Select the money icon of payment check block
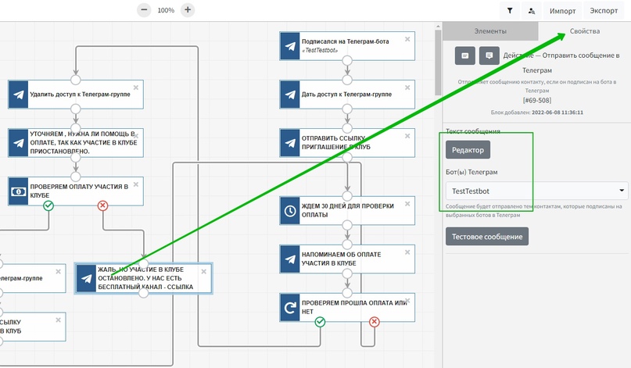Screen dimensions: 631x368 (19, 191)
